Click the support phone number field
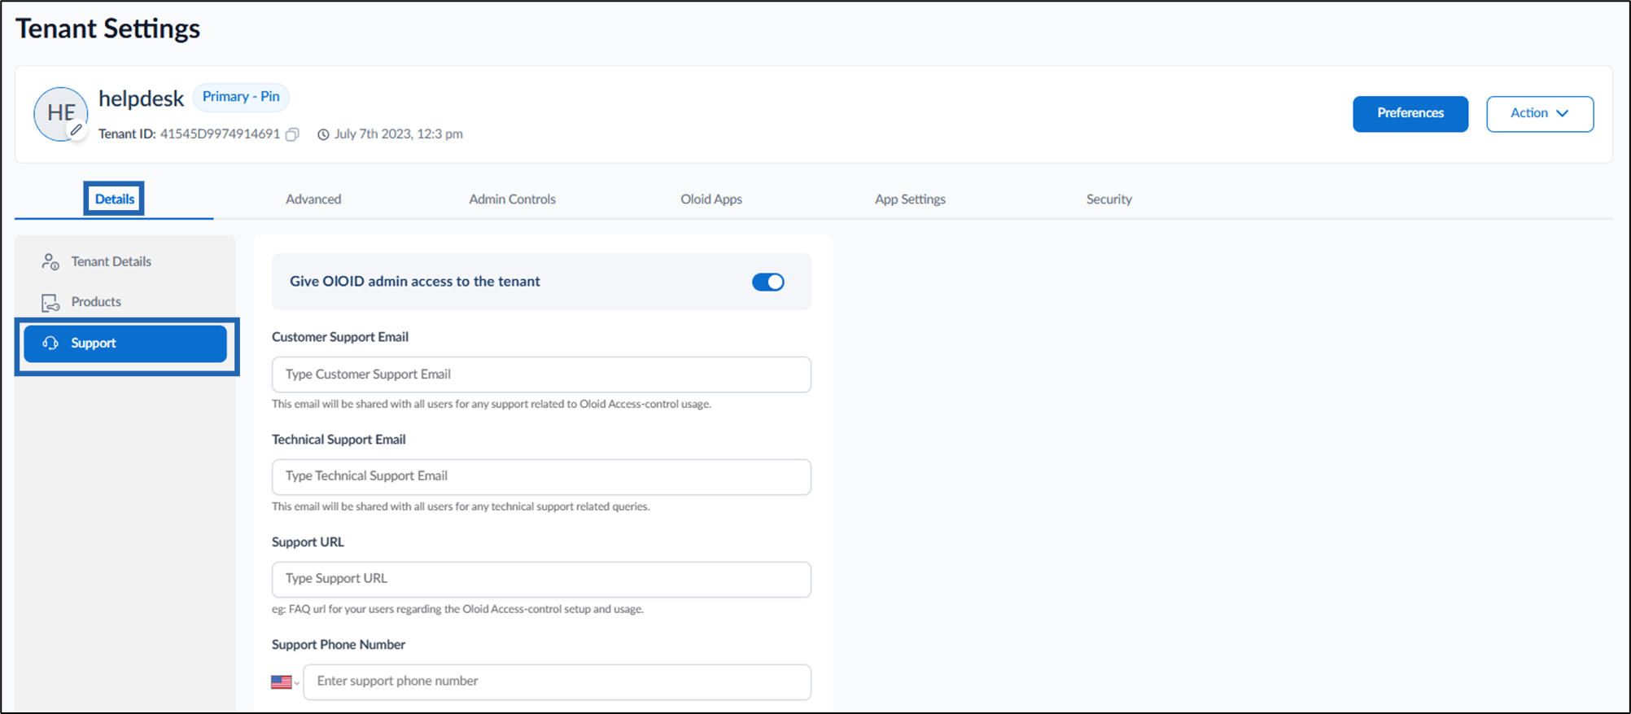 (x=558, y=682)
